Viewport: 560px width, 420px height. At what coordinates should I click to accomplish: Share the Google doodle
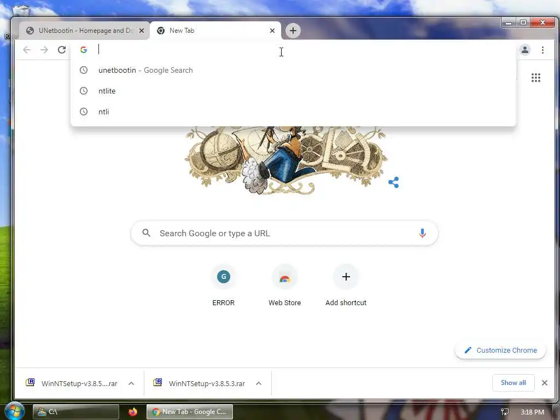point(394,183)
